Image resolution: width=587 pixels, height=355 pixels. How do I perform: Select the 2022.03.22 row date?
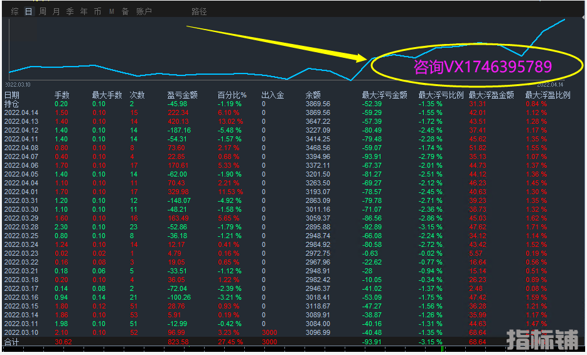click(21, 262)
